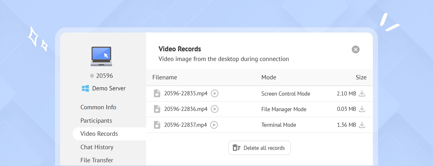The height and width of the screenshot is (166, 433).
Task: Download the 1.36 MB Terminal Mode video
Action: coord(362,125)
